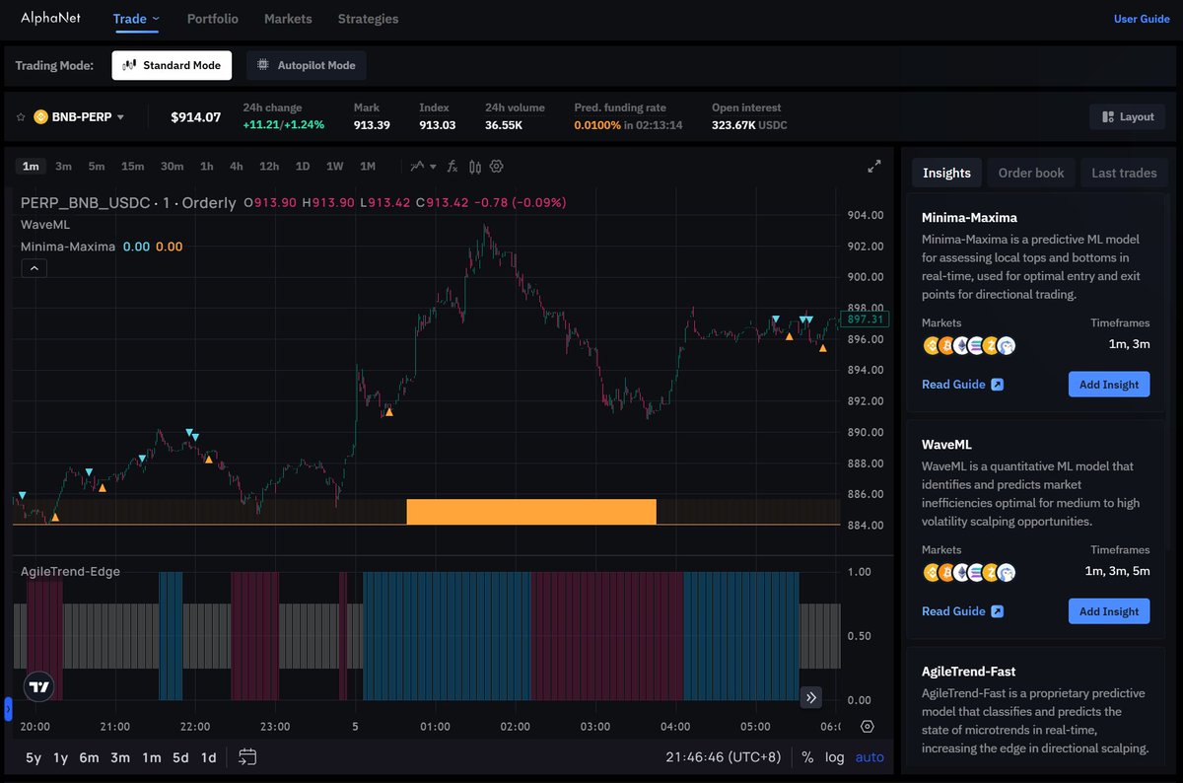This screenshot has height=783, width=1183.
Task: Select the Minima-Maxima indicator legend label
Action: (68, 247)
